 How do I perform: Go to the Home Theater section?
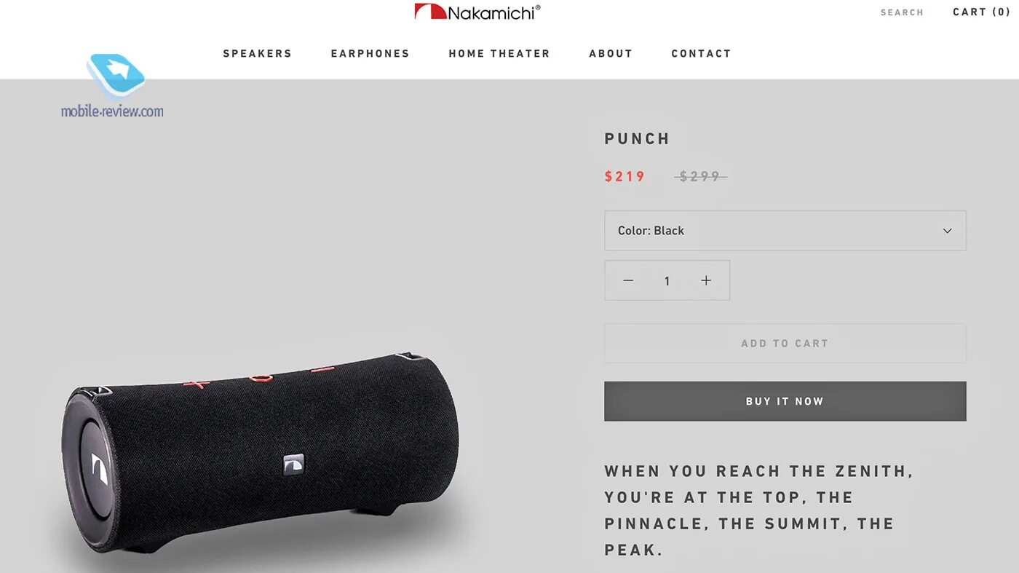click(499, 54)
